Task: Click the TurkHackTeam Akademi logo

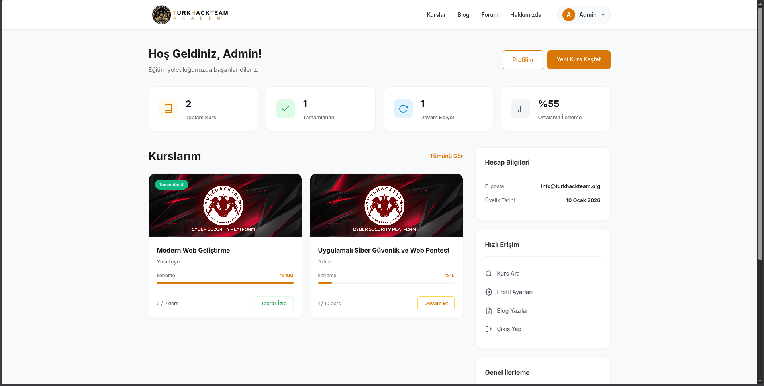Action: click(x=190, y=15)
